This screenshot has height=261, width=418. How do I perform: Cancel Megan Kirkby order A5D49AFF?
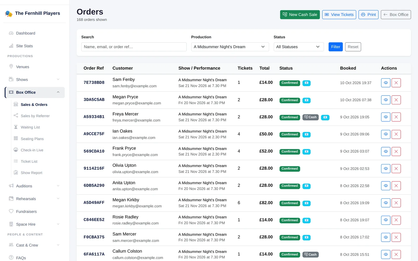coord(396,203)
